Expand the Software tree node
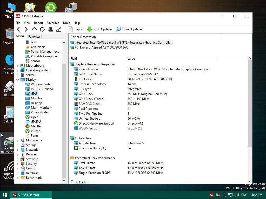Viewport: 266px width, 199px height. tap(18, 159)
